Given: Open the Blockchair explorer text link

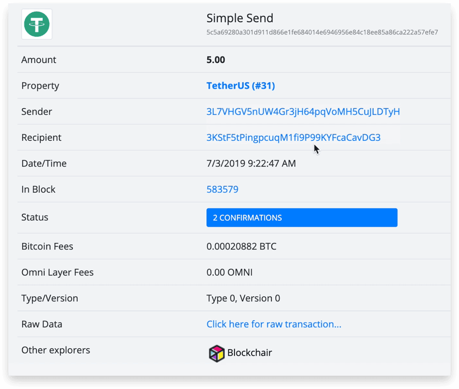Looking at the screenshot, I should [250, 353].
